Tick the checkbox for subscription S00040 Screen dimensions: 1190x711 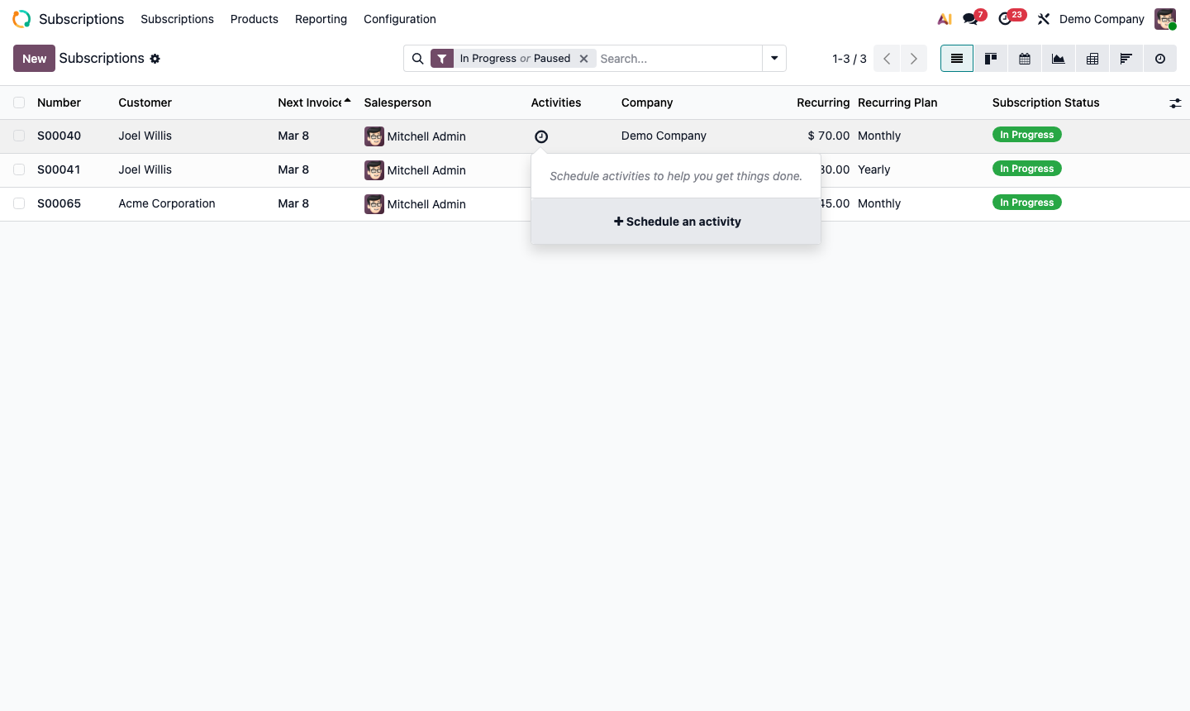click(19, 136)
